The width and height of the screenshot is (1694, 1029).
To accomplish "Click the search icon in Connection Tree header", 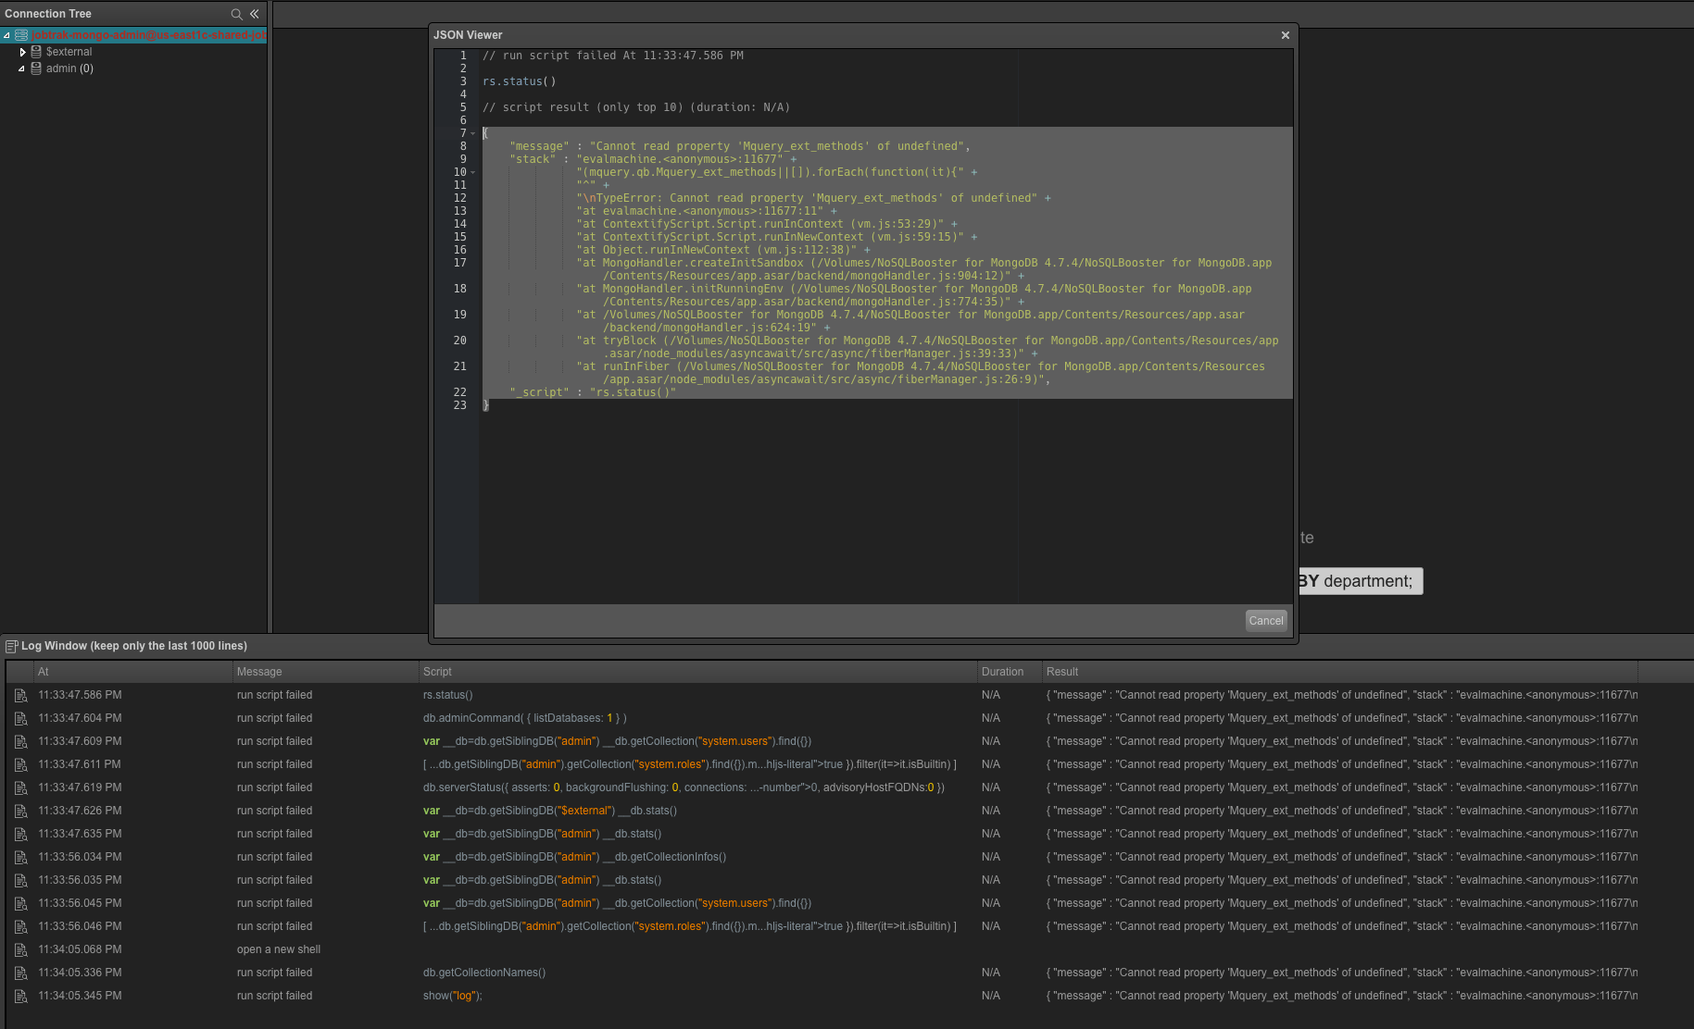I will 237,14.
